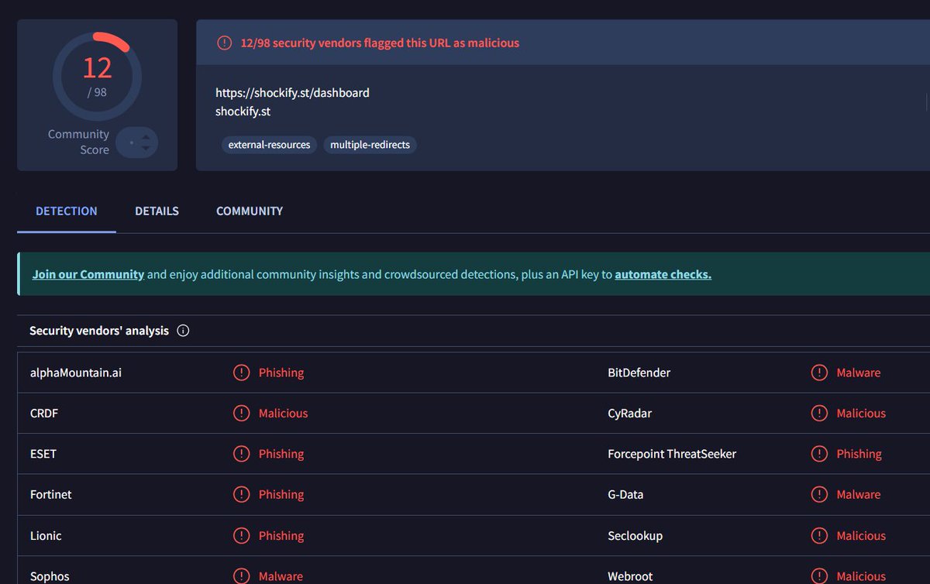The image size is (930, 584).
Task: Click ESET's Phishing verdict
Action: 281,454
